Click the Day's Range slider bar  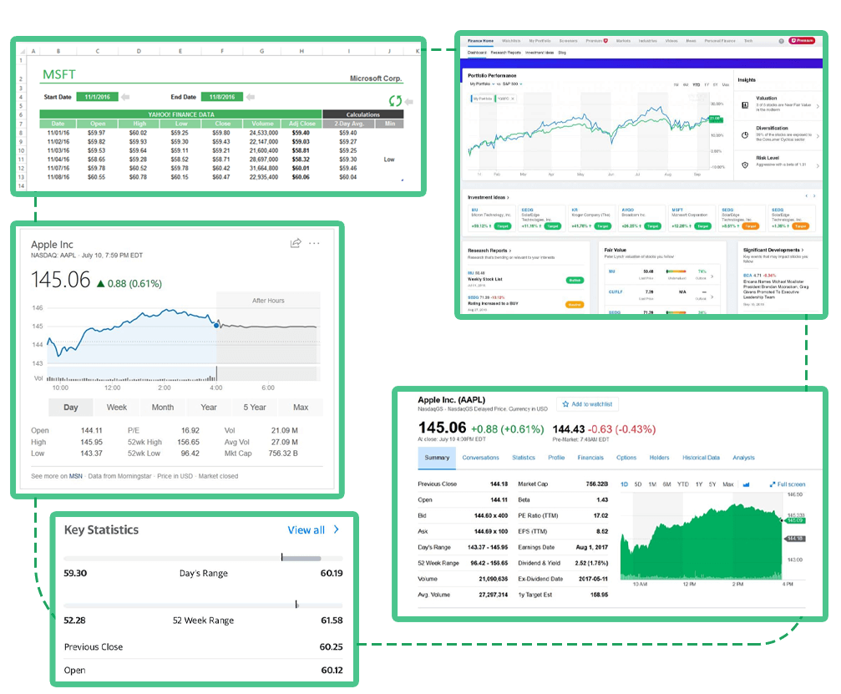point(203,559)
